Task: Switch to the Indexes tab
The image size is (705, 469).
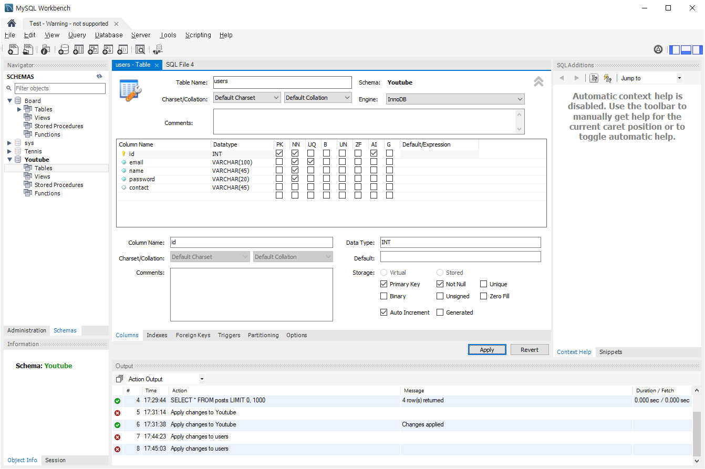Action: point(157,335)
